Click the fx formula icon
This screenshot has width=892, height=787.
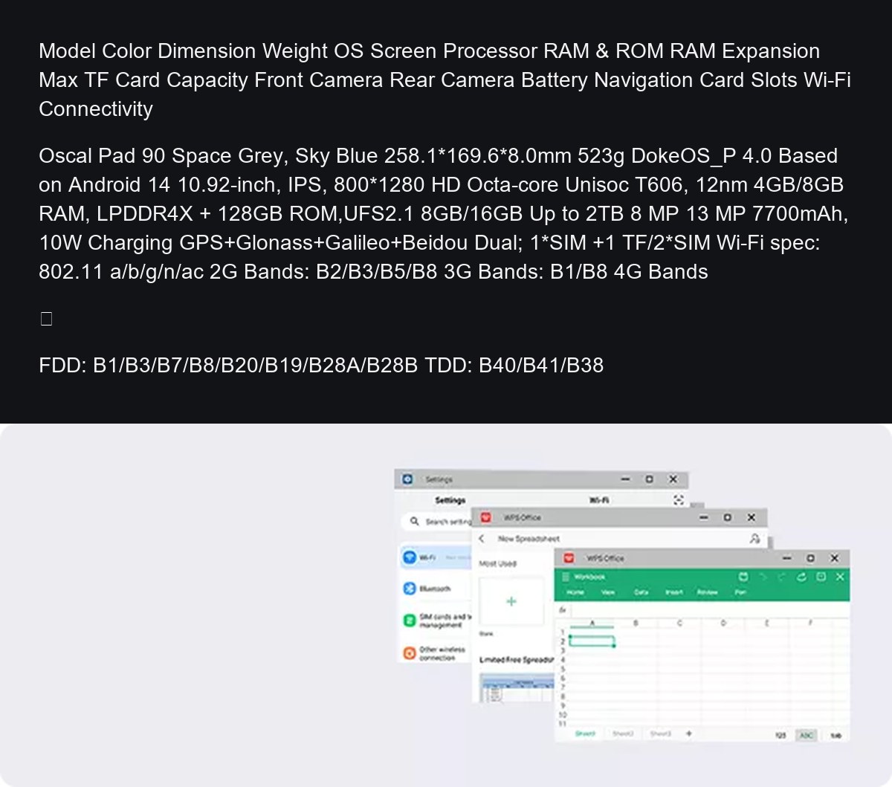coord(563,609)
